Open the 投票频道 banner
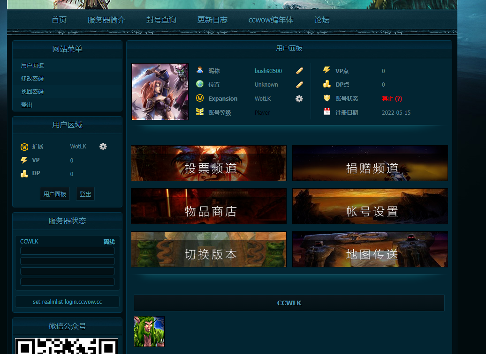This screenshot has width=486, height=354. (209, 163)
